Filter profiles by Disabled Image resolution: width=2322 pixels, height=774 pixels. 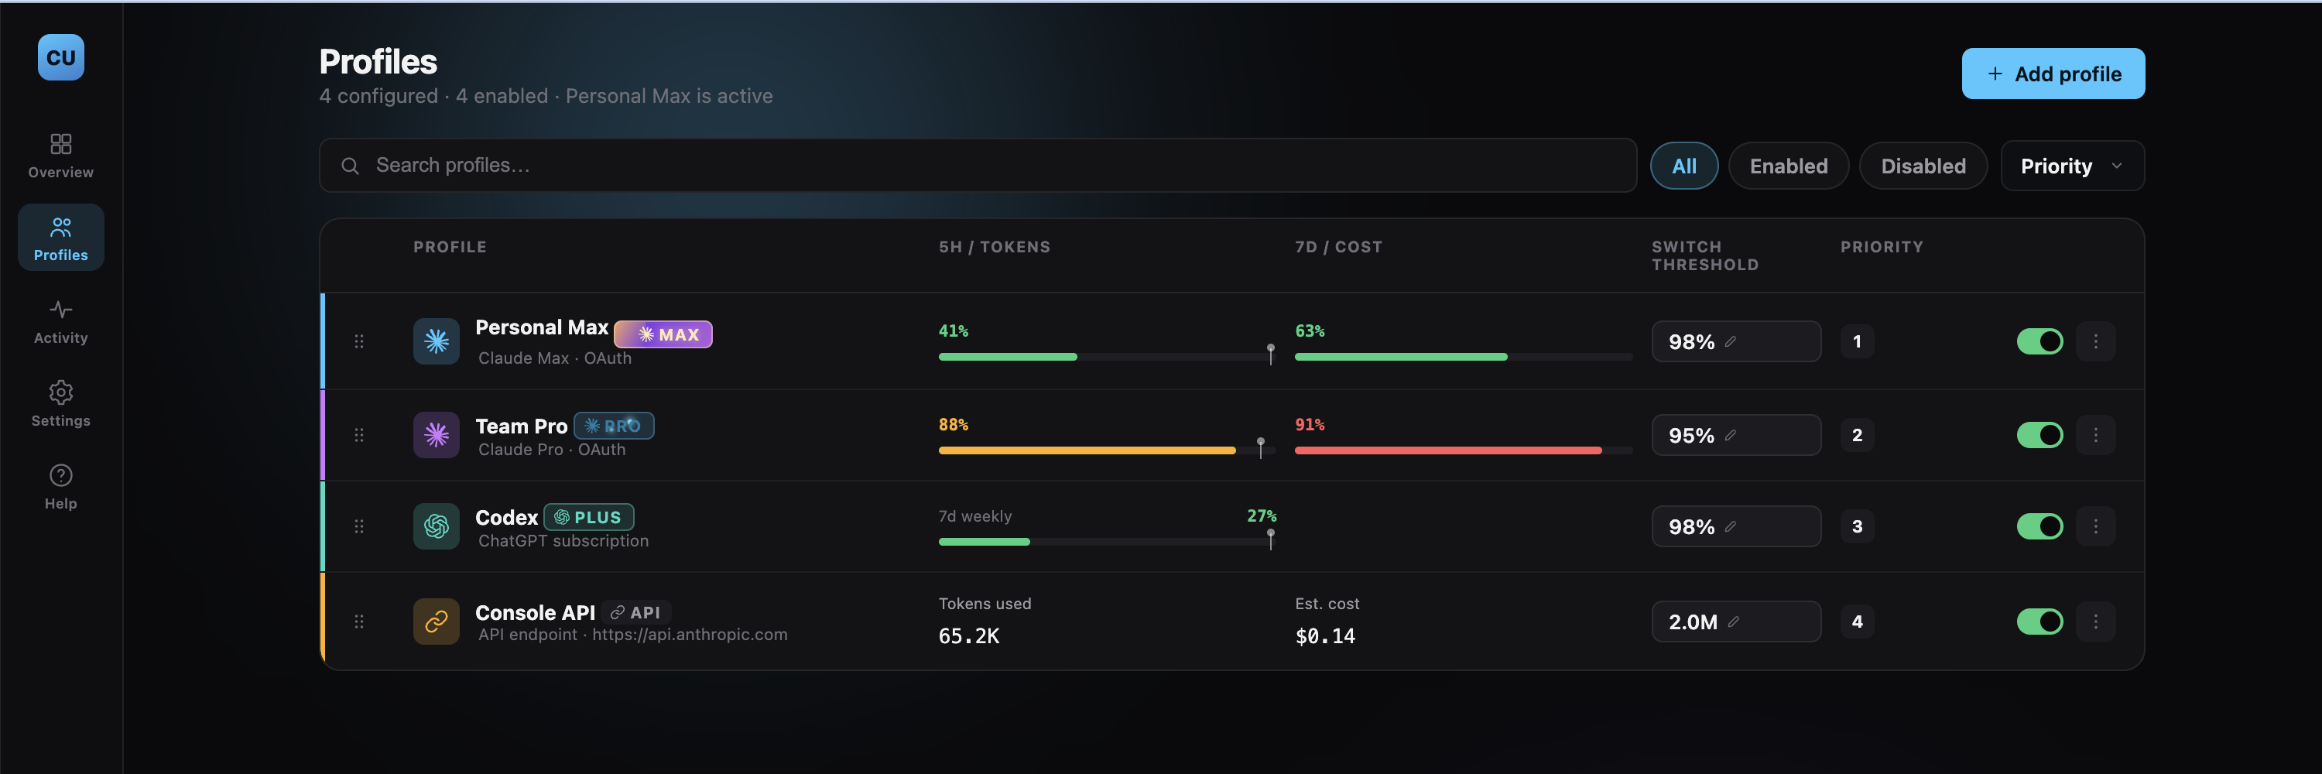tap(1922, 166)
